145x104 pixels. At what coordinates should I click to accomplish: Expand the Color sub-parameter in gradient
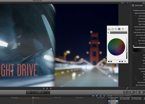[136, 55]
